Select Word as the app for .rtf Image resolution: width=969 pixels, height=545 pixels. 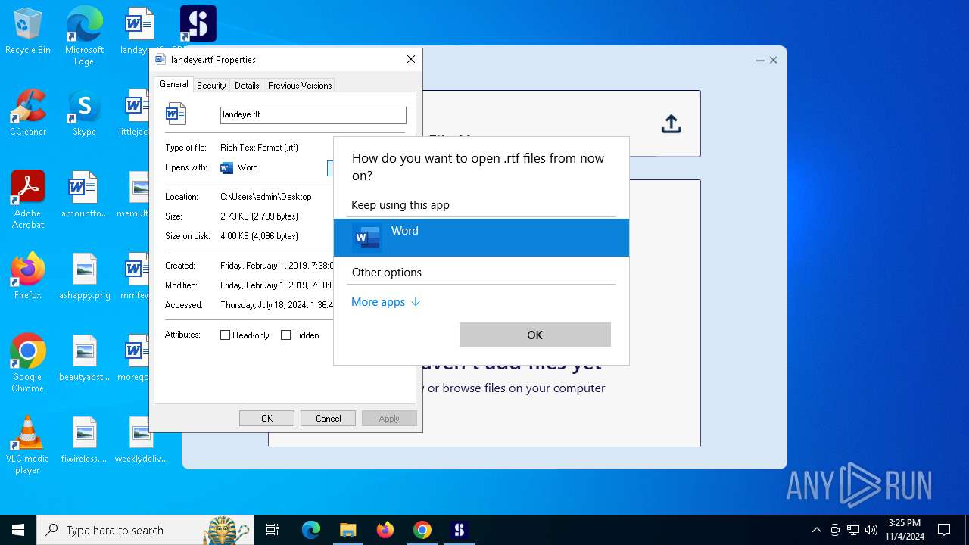481,238
